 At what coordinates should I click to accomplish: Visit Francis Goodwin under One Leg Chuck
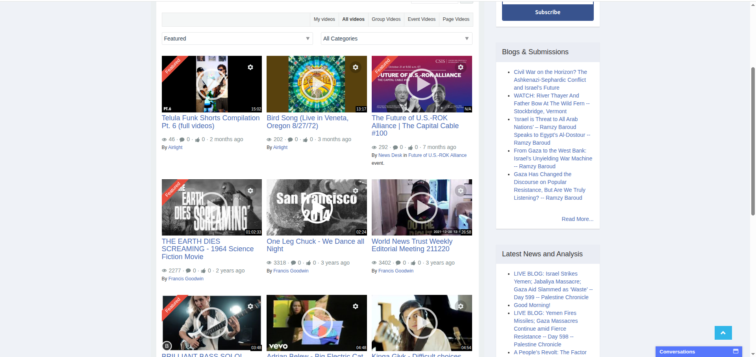tap(291, 271)
